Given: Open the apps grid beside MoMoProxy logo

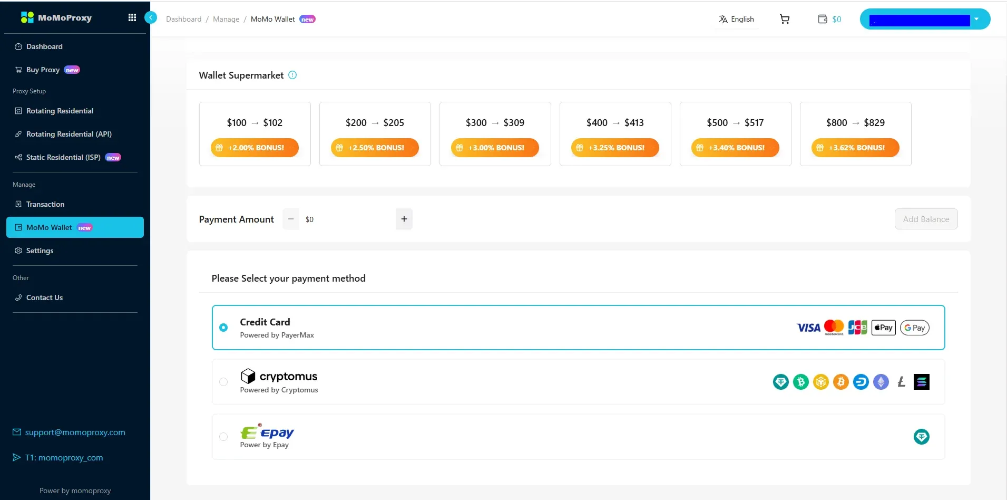Looking at the screenshot, I should [x=132, y=17].
